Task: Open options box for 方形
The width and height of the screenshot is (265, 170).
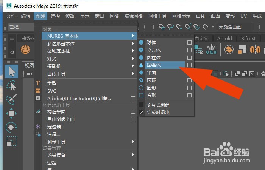Action: pyautogui.click(x=189, y=96)
